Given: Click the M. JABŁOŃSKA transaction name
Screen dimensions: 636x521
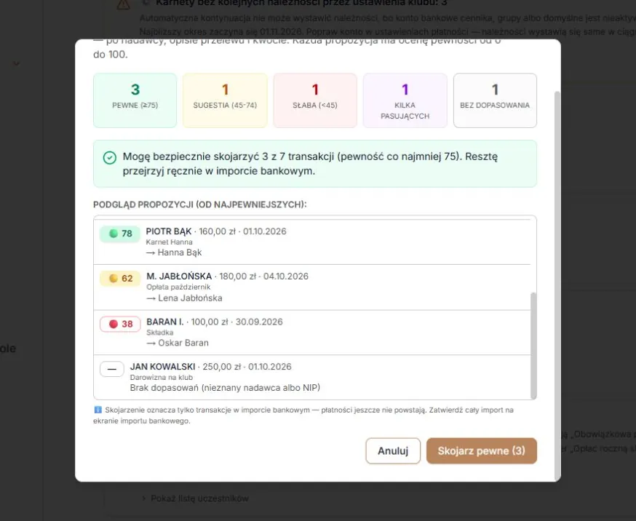Looking at the screenshot, I should click(x=179, y=277).
